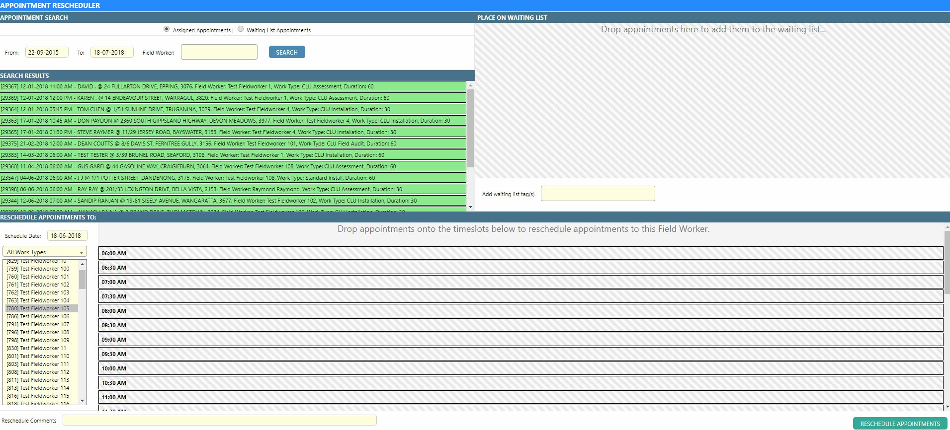Click the Reschedule Comments text box
This screenshot has height=430, width=950.
point(219,421)
